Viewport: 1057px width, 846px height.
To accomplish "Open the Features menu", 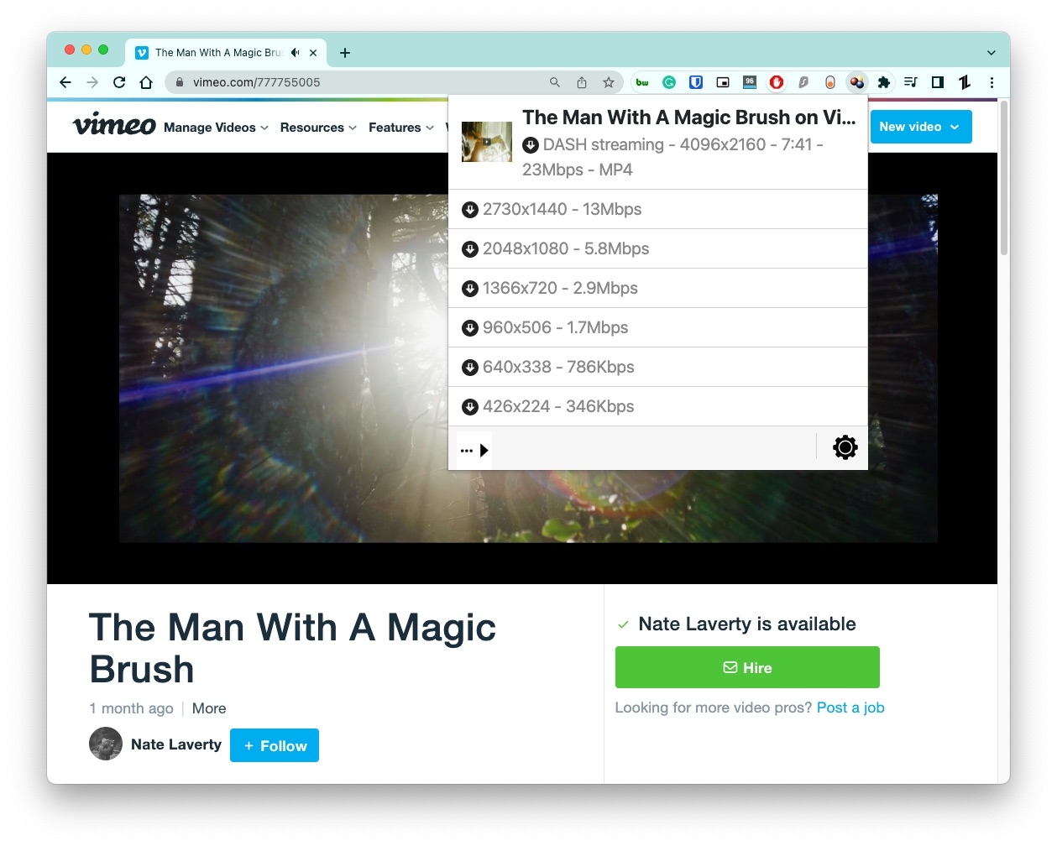I will pyautogui.click(x=401, y=128).
